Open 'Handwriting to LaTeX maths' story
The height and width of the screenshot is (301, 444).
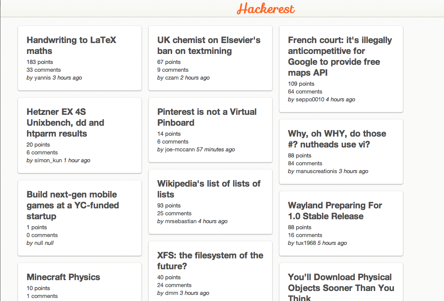point(71,45)
